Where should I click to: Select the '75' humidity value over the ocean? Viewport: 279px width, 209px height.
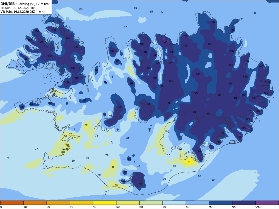(8, 158)
